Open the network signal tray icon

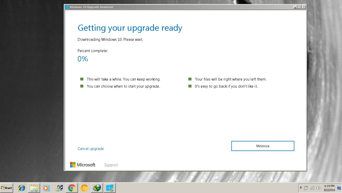point(312,188)
